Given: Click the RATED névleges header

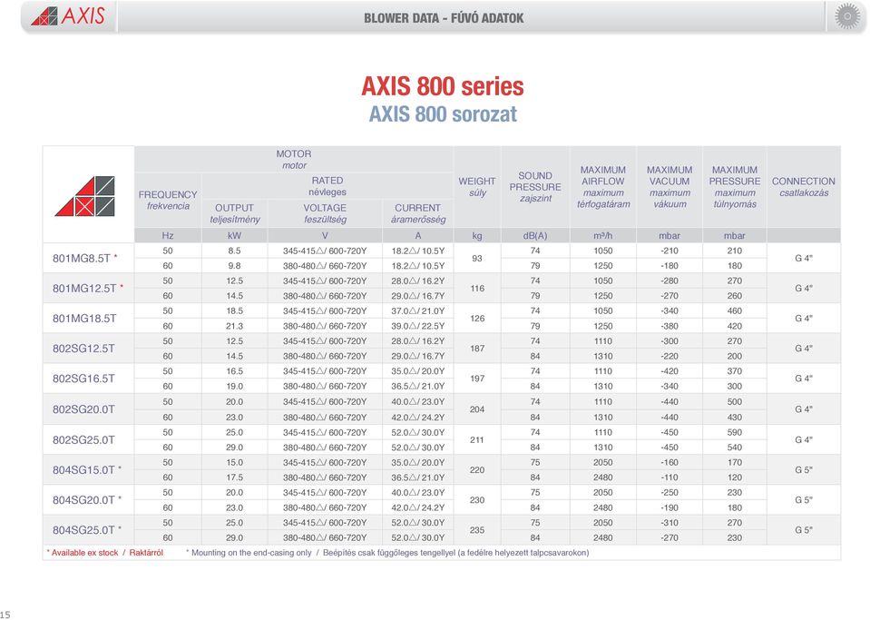Looking at the screenshot, I should click(327, 186).
